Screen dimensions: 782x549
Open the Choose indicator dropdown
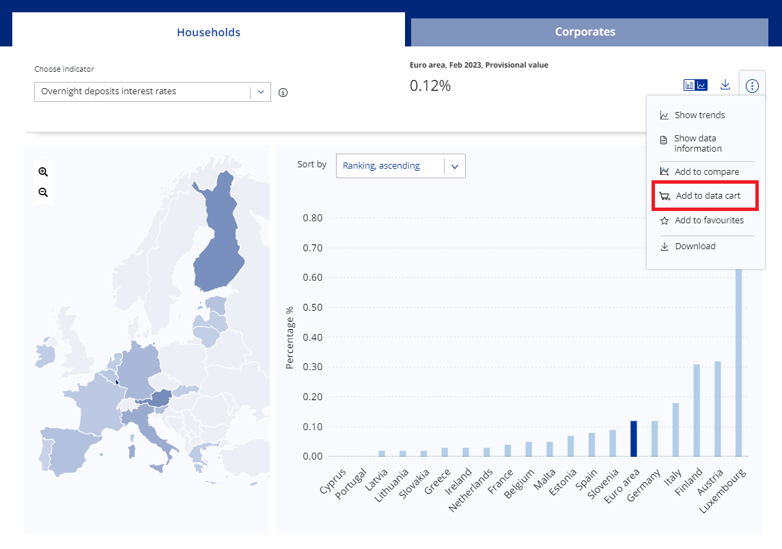(x=152, y=91)
